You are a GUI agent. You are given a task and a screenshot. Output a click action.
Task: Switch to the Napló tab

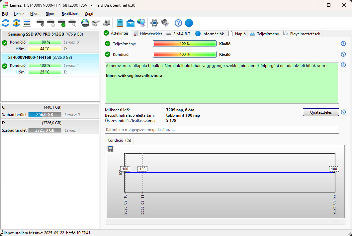[x=237, y=34]
